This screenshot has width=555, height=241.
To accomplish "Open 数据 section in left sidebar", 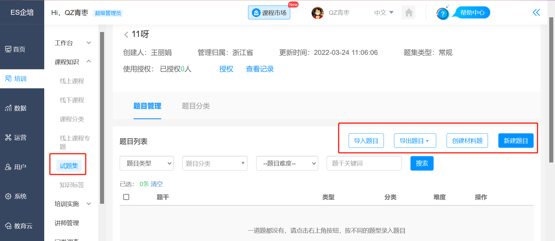I will click(x=16, y=108).
